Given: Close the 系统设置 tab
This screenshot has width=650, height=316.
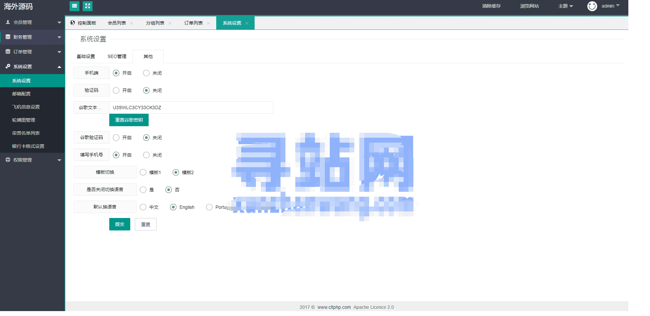Looking at the screenshot, I should (247, 23).
